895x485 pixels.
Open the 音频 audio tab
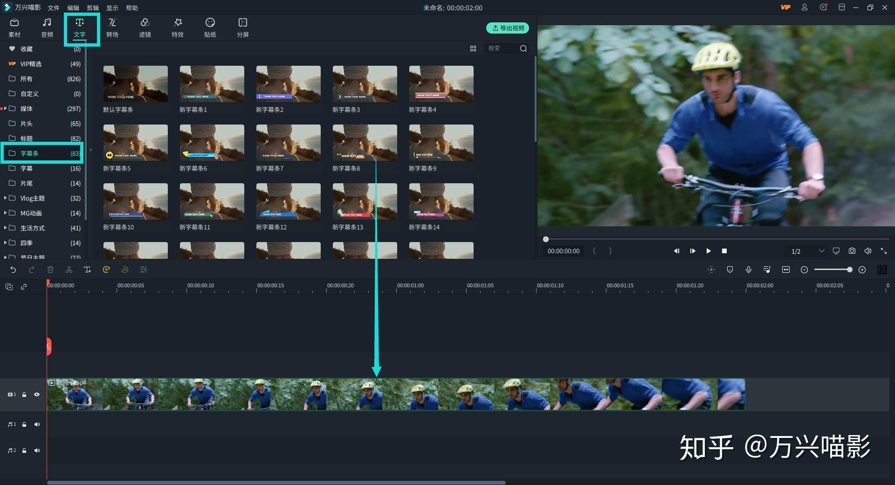click(x=47, y=28)
